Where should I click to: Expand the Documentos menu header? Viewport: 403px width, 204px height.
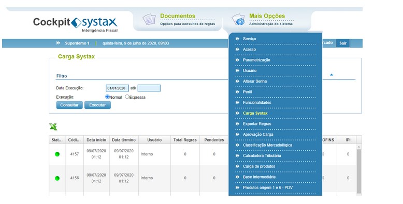[x=178, y=16]
